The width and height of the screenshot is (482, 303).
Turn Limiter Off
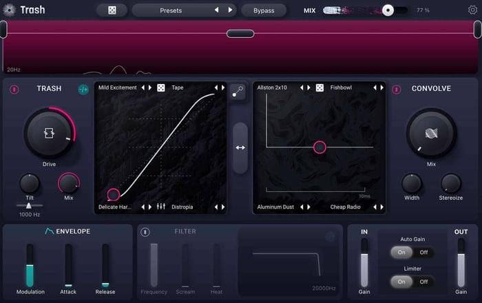(x=423, y=282)
